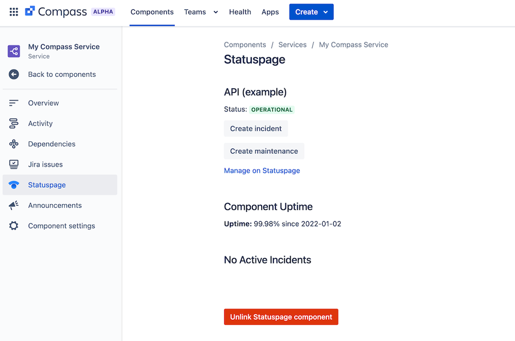Click the My Compass Service component icon
The height and width of the screenshot is (341, 515).
point(14,51)
